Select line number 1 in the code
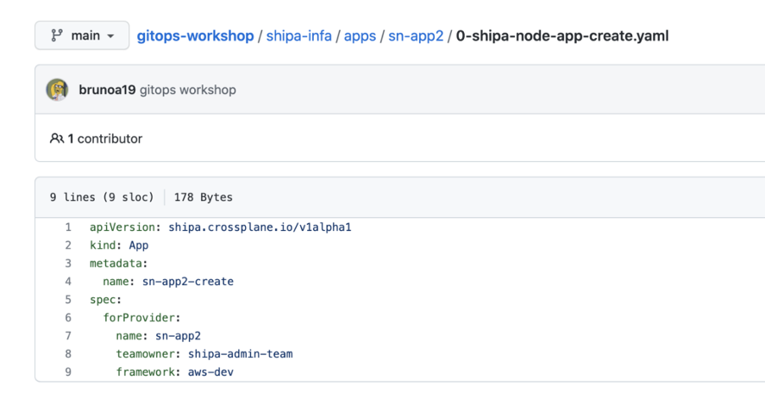 [x=68, y=228]
